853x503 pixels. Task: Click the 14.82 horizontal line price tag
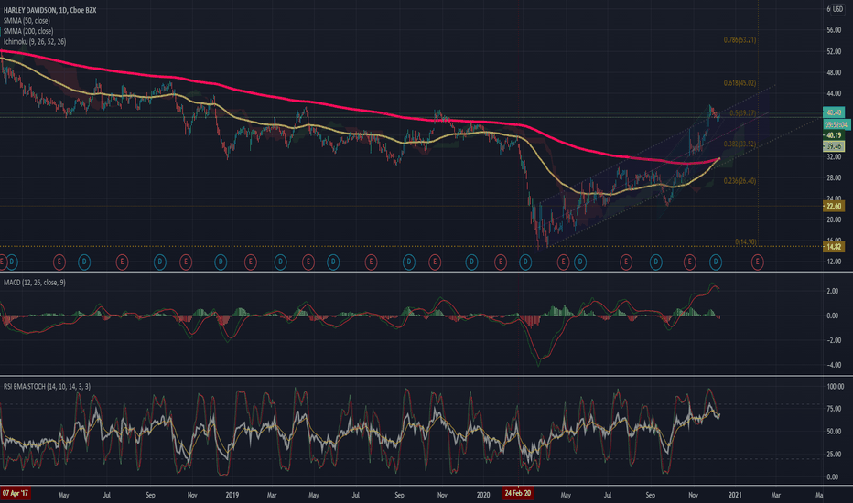834,247
